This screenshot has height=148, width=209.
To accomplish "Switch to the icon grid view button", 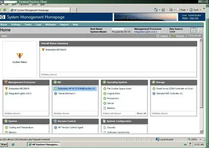I will coord(200,31).
